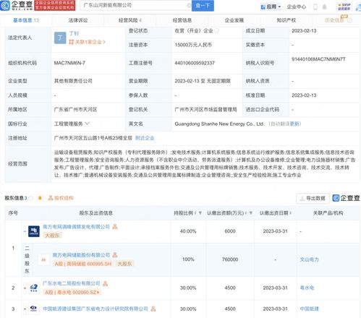
Task: Sort by 认缴出资额(万元) column arrows
Action: [x=246, y=213]
